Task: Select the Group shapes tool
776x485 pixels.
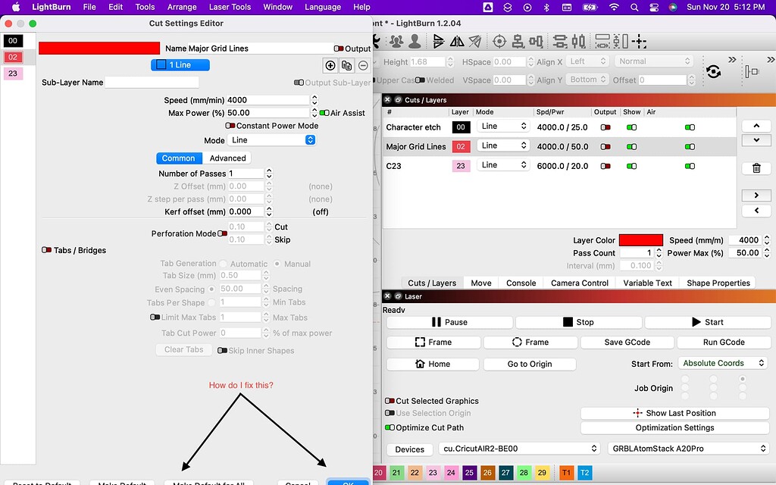Action: click(395, 41)
